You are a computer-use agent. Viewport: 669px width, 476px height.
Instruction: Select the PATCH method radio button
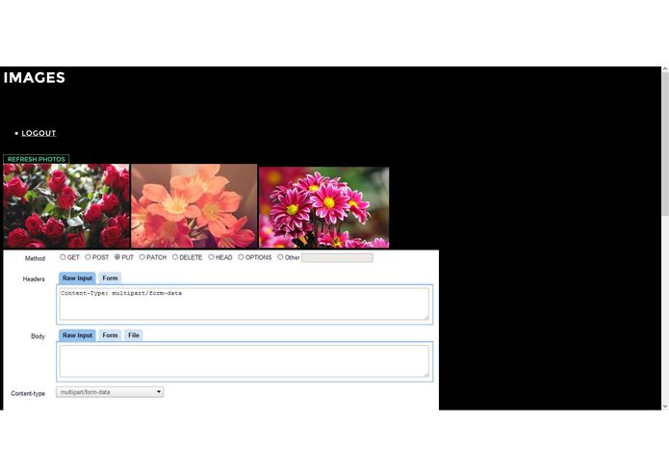click(x=142, y=257)
